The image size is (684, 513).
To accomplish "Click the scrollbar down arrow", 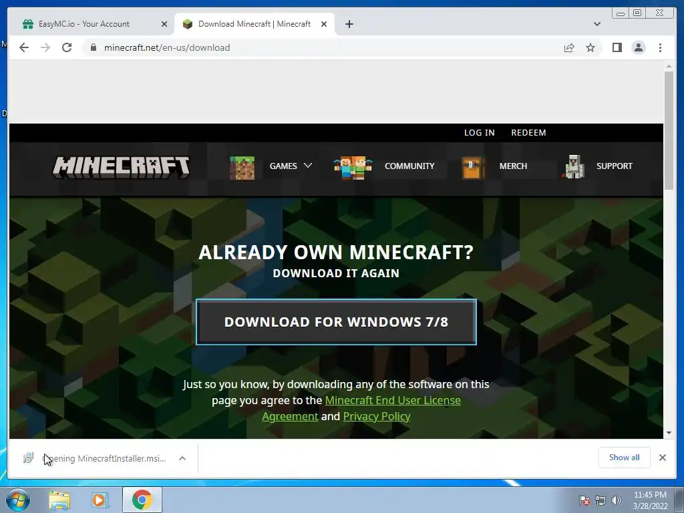I will [x=669, y=433].
